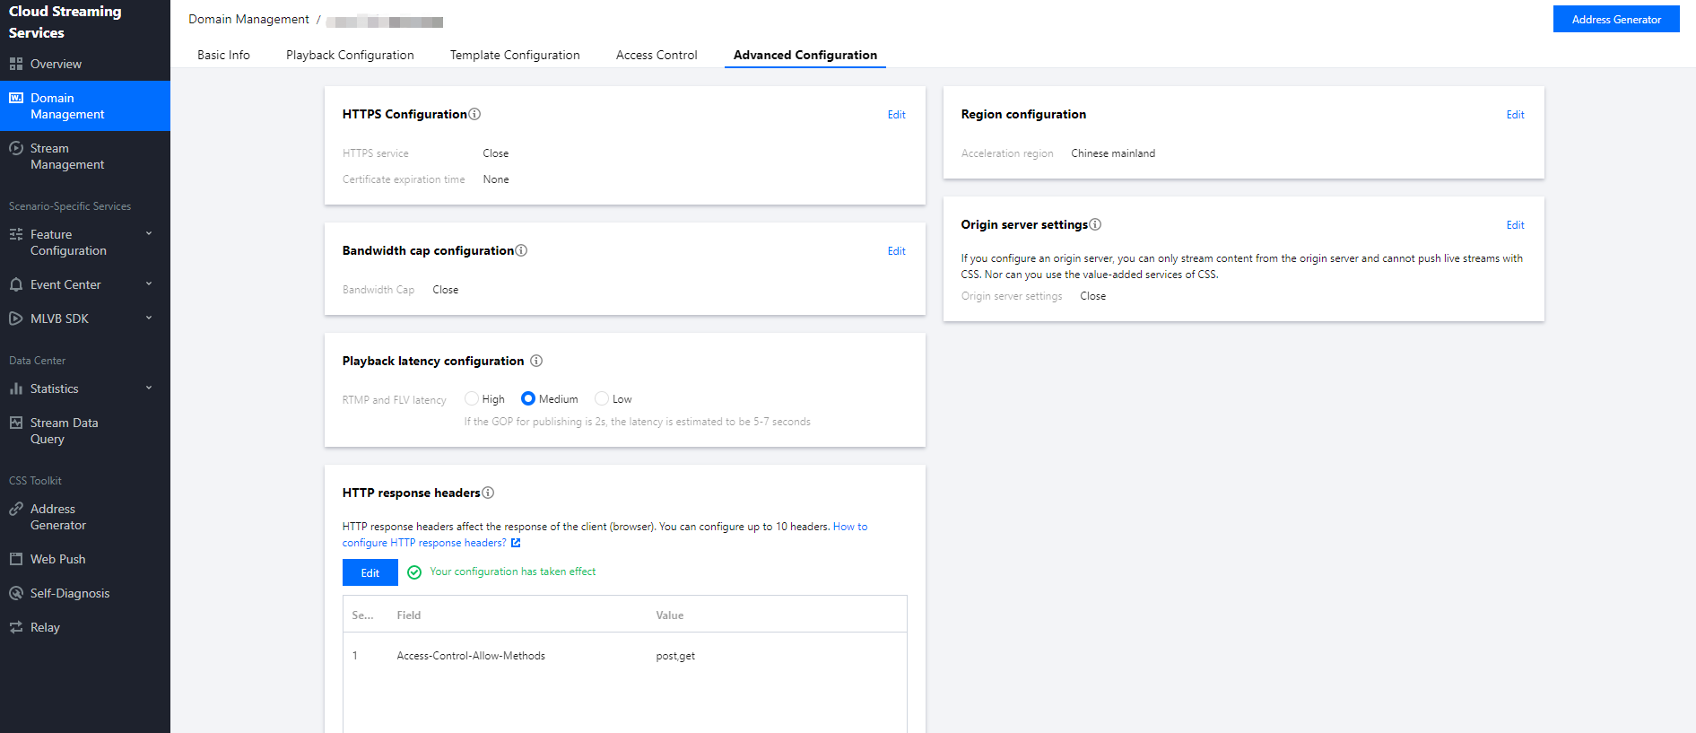Open the Access Control tab
1696x733 pixels.
(x=657, y=55)
